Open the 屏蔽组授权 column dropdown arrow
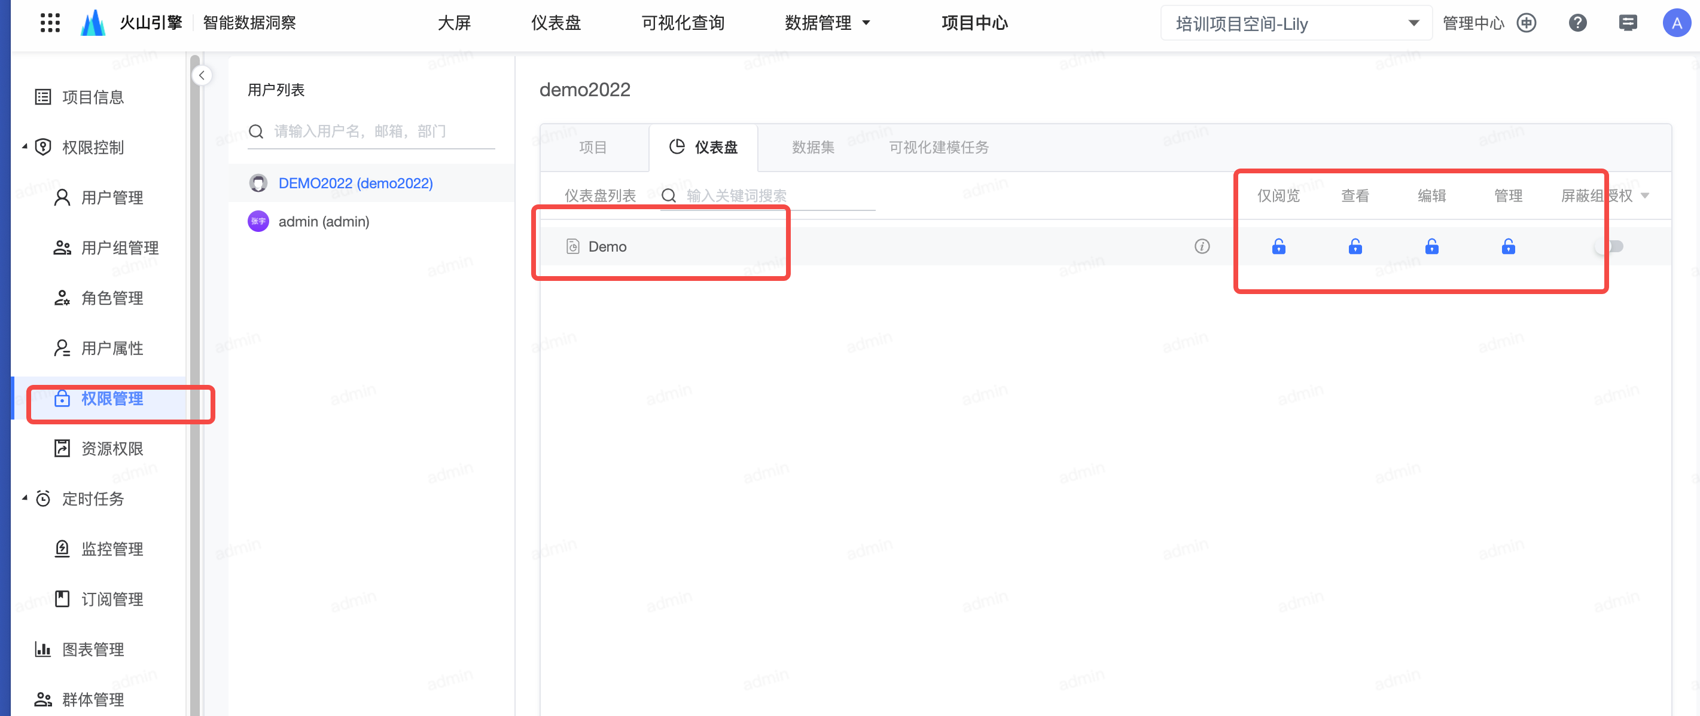 tap(1644, 196)
